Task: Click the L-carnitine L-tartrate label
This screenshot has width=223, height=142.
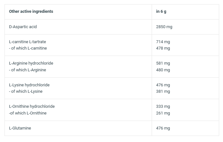Action: pyautogui.click(x=28, y=42)
